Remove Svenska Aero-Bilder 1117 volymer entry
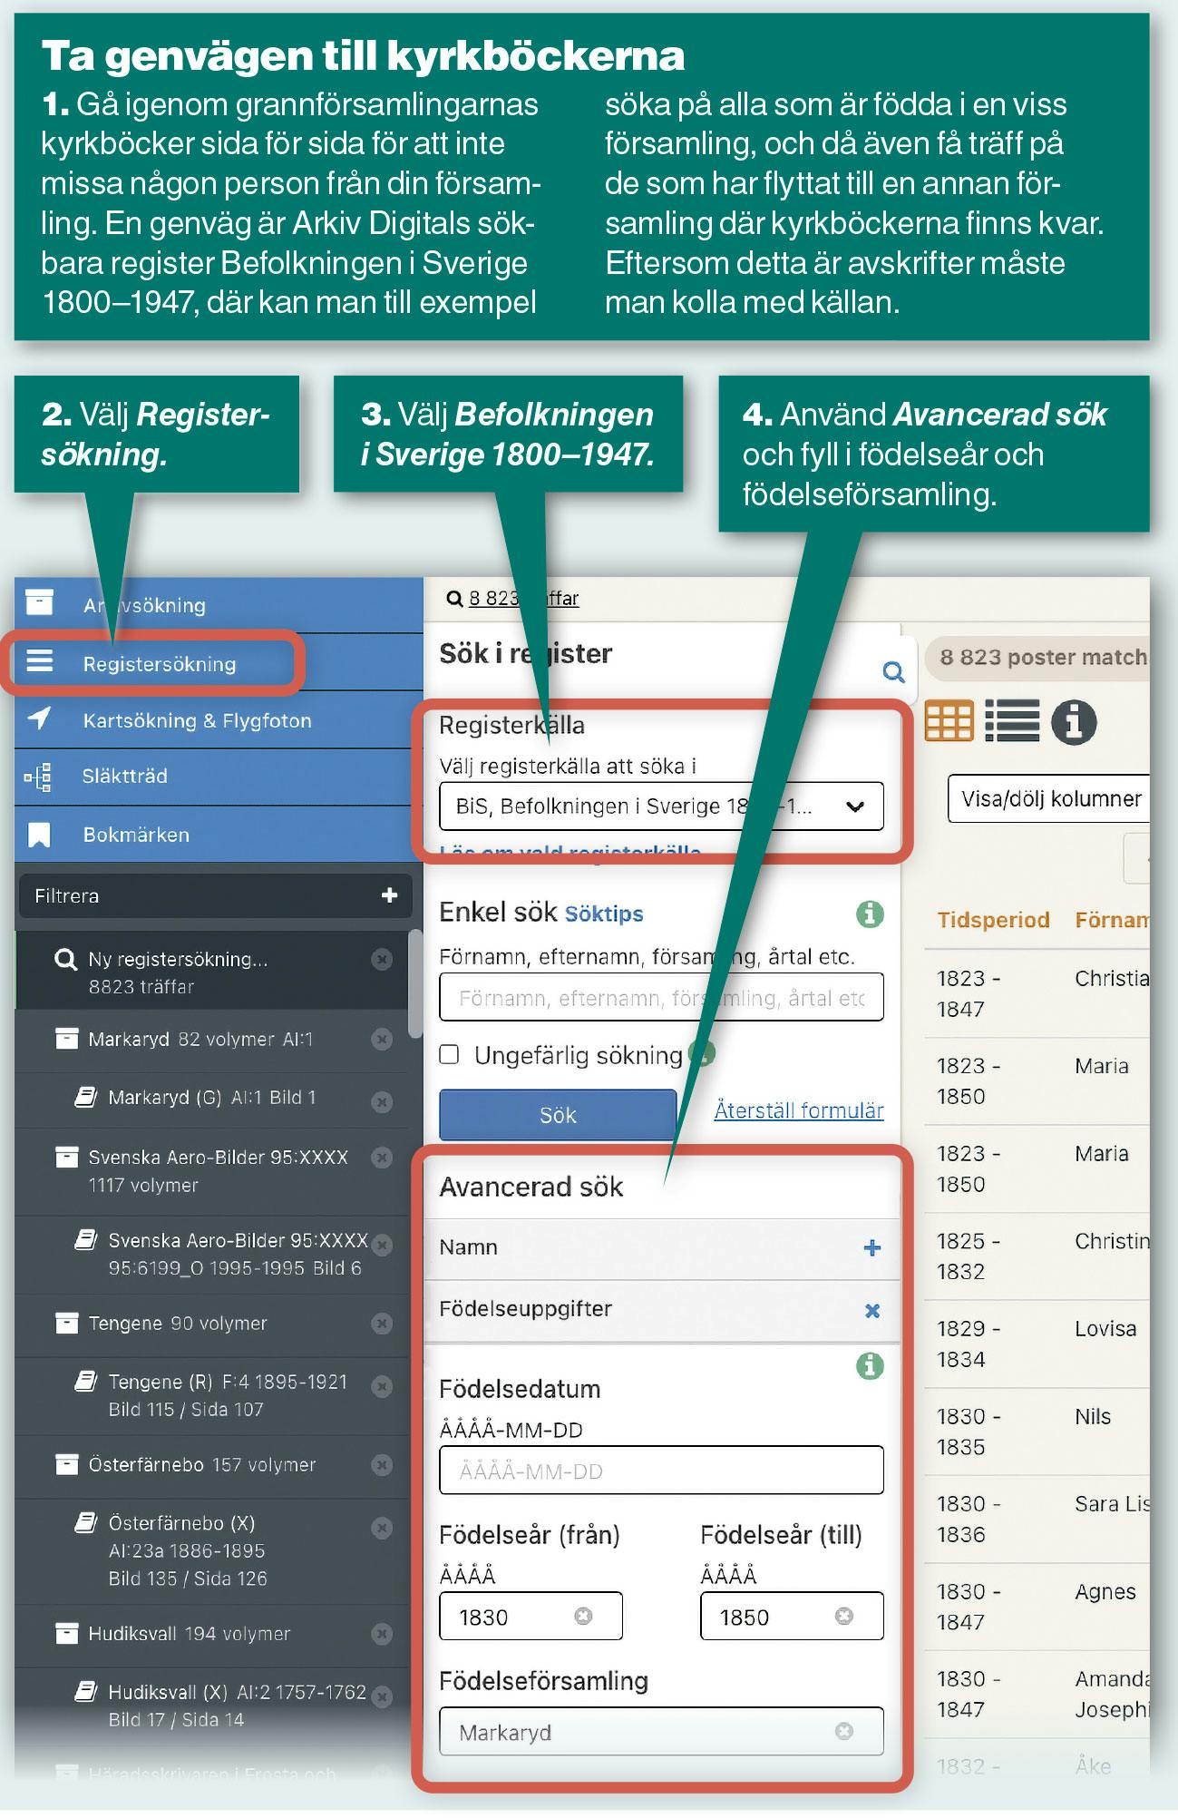1178x1818 pixels. click(x=383, y=1158)
